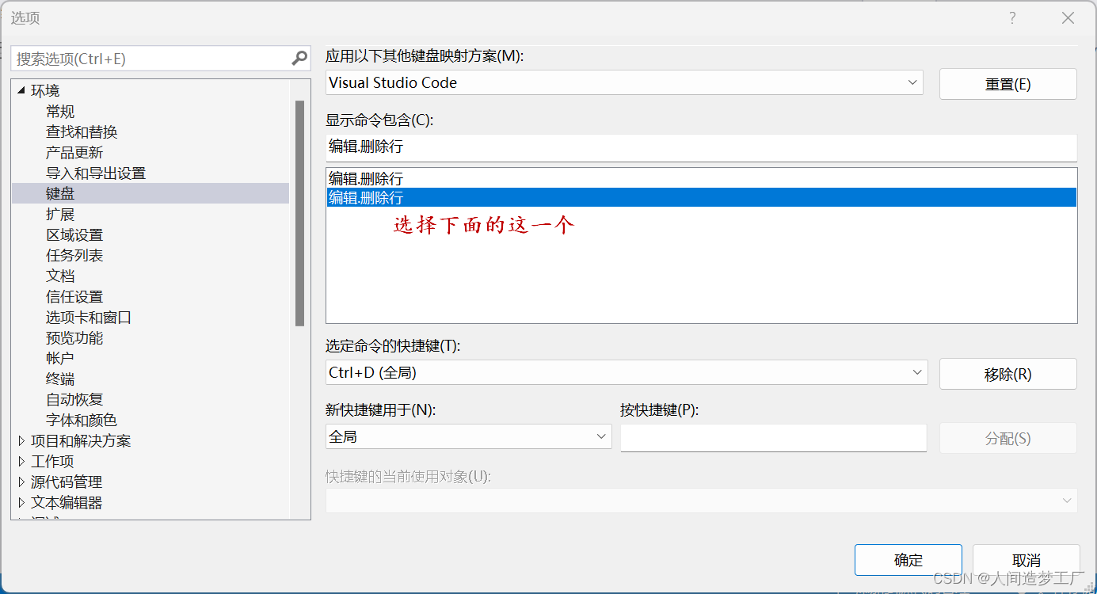This screenshot has width=1097, height=594.
Task: Click the 重置(E) button
Action: click(x=1007, y=84)
